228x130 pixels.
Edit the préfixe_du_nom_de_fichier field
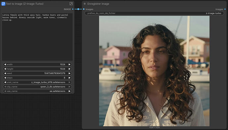click(x=154, y=13)
